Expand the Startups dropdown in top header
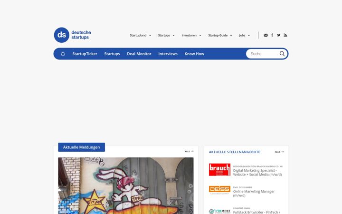 coord(166,35)
